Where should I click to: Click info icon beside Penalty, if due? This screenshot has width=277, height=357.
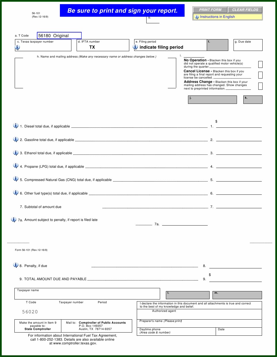[16, 265]
